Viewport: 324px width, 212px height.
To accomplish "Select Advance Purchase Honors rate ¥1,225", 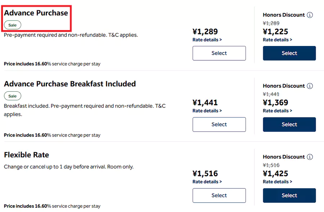I will click(x=289, y=53).
